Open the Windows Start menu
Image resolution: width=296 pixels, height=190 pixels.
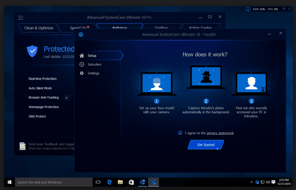tap(9, 182)
